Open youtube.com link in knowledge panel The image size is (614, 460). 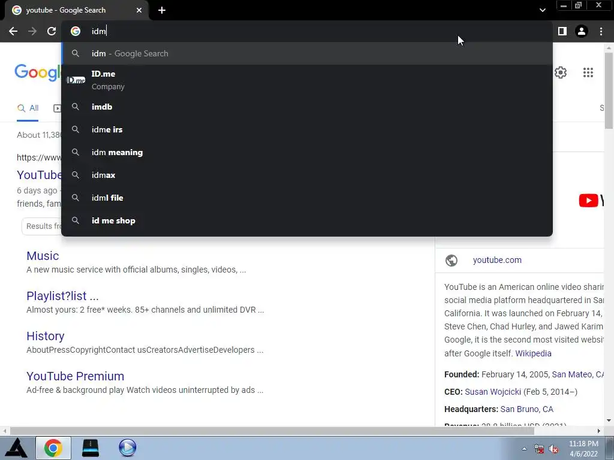(x=497, y=260)
